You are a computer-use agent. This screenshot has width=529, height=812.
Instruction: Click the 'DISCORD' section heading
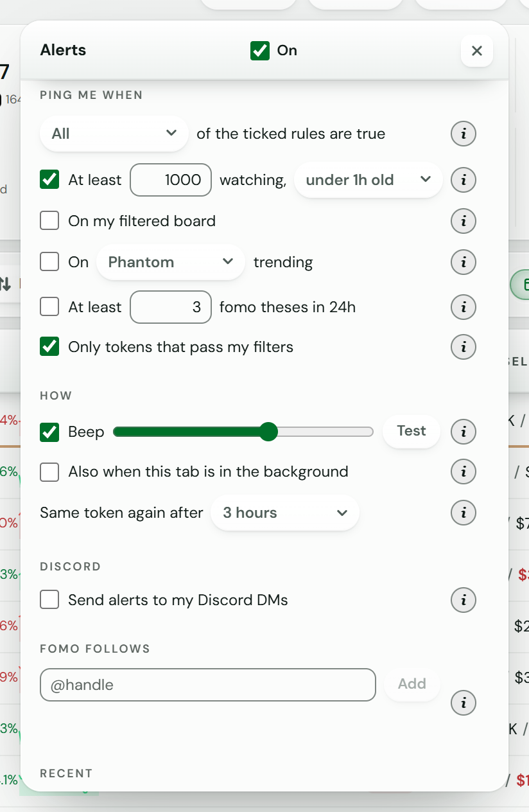(71, 567)
